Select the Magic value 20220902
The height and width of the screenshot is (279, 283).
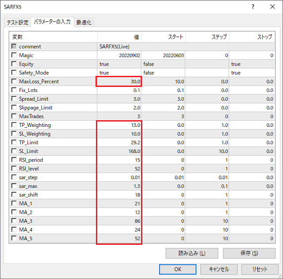click(x=130, y=55)
